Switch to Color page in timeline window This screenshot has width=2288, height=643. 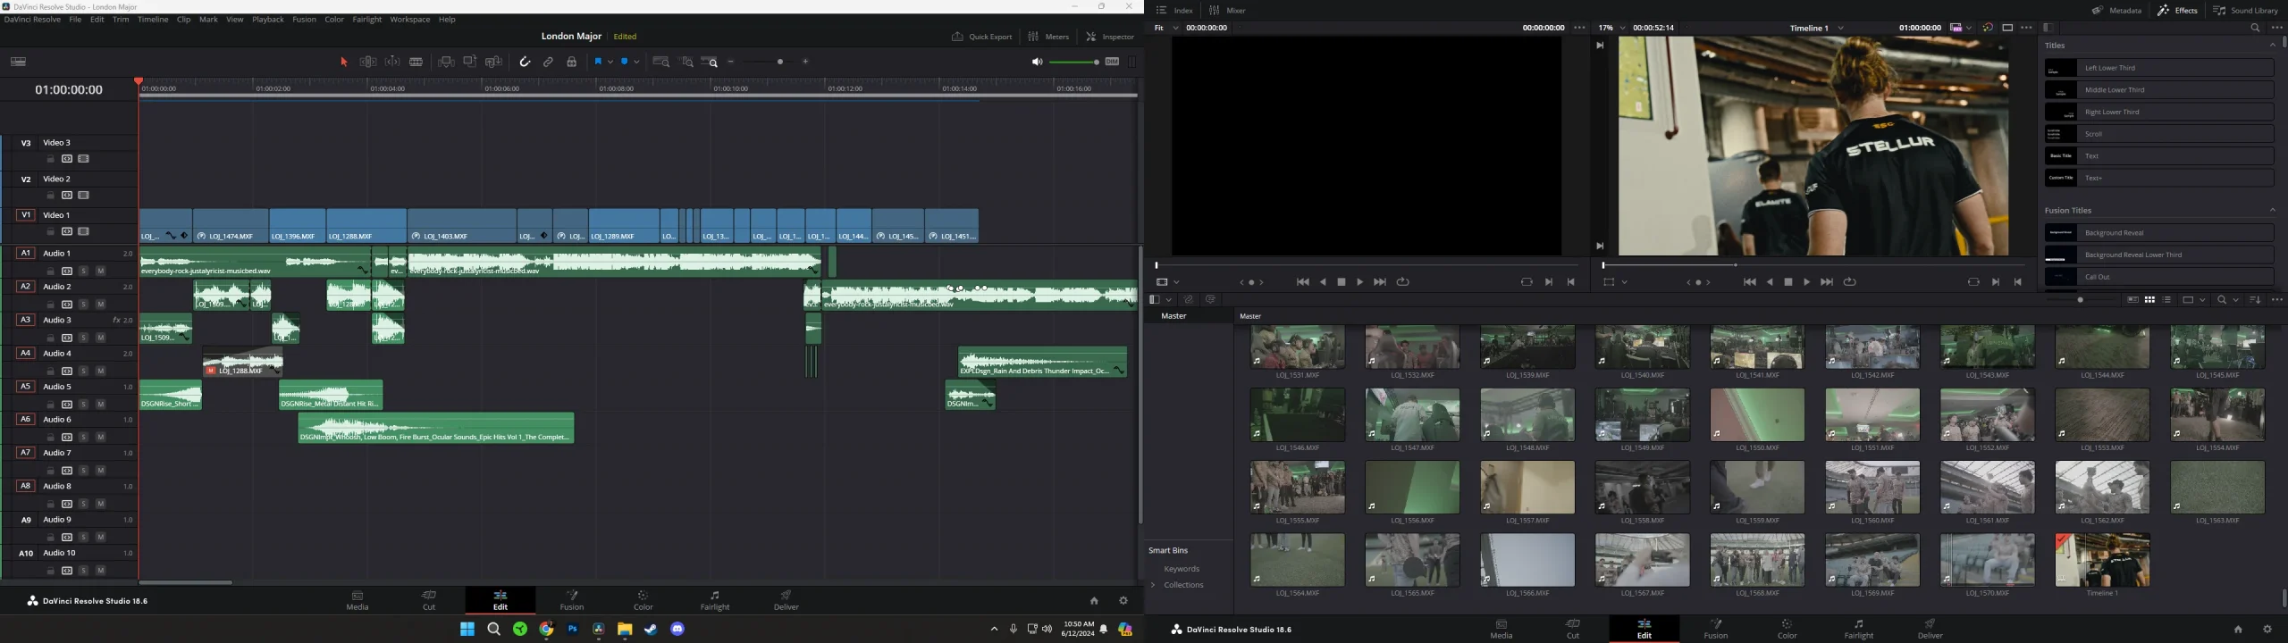coord(643,600)
